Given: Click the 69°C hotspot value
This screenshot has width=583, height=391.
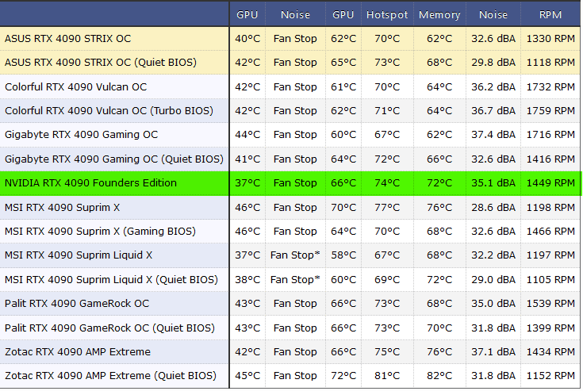Looking at the screenshot, I should coord(387,279).
